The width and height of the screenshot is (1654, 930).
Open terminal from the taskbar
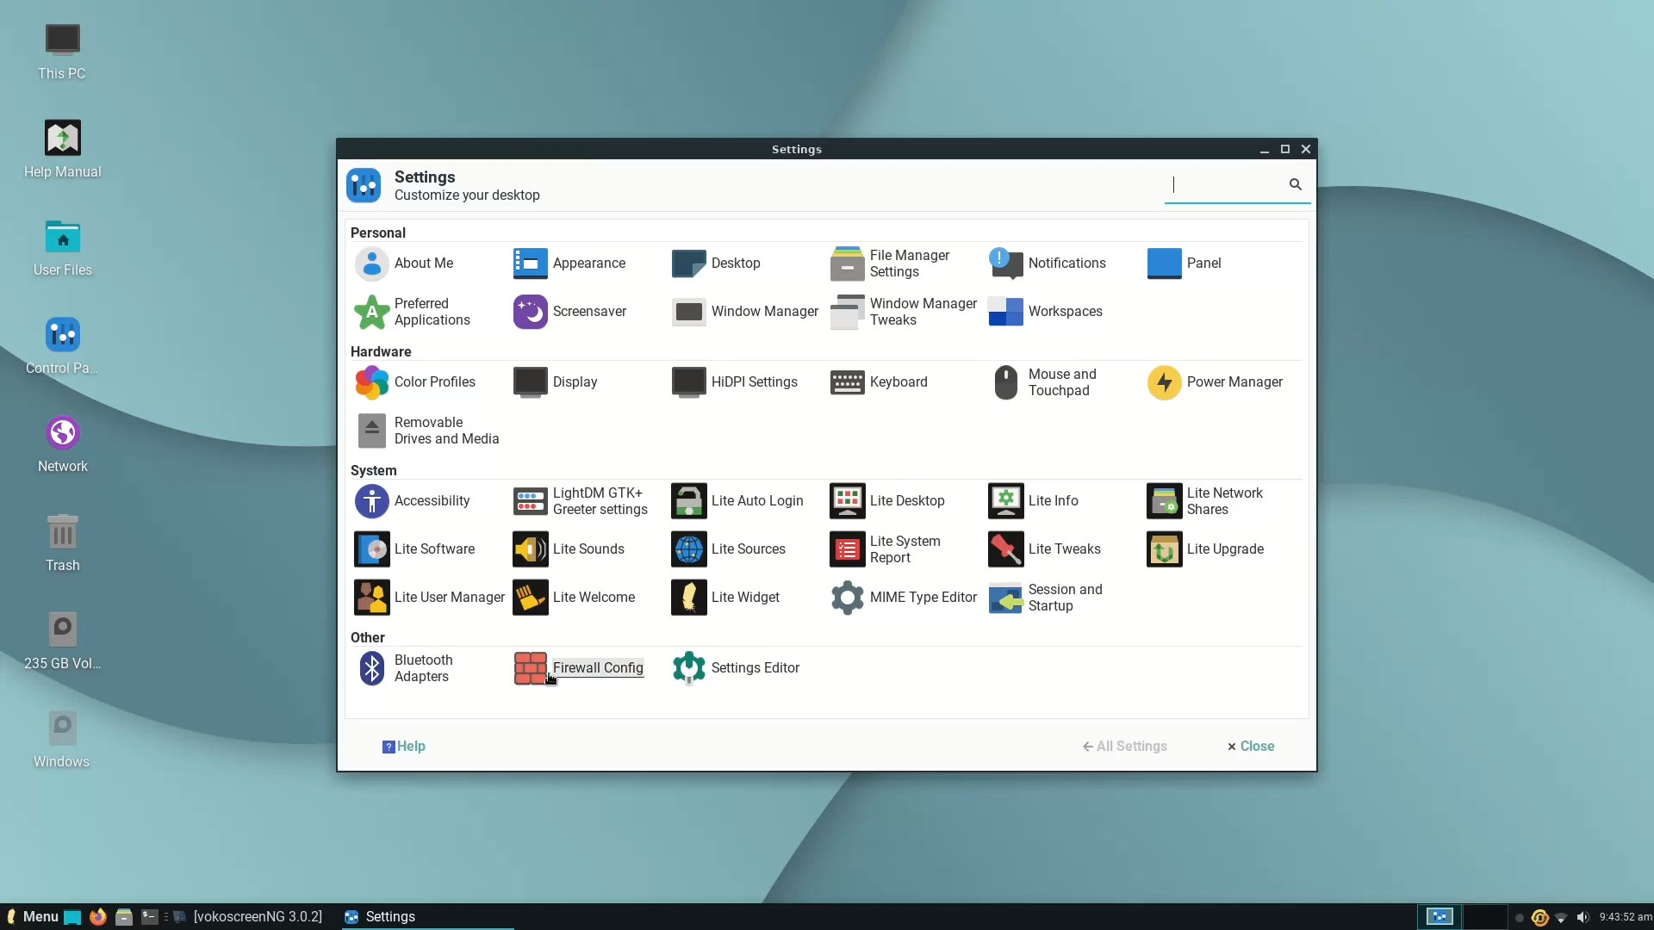pyautogui.click(x=150, y=917)
